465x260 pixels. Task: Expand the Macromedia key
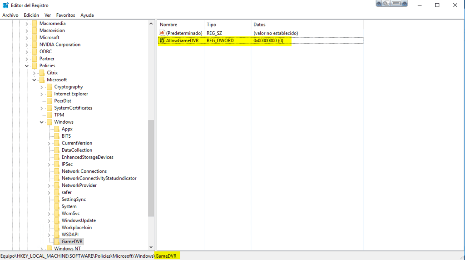(27, 24)
